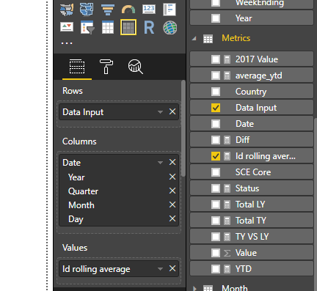The width and height of the screenshot is (317, 291).
Task: Remove the Quarter level from Columns
Action: (x=172, y=191)
